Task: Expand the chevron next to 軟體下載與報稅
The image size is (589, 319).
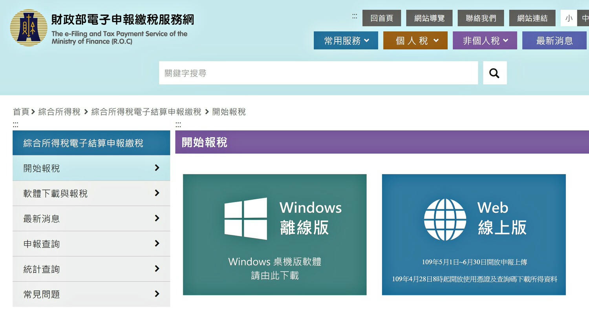Action: tap(157, 193)
